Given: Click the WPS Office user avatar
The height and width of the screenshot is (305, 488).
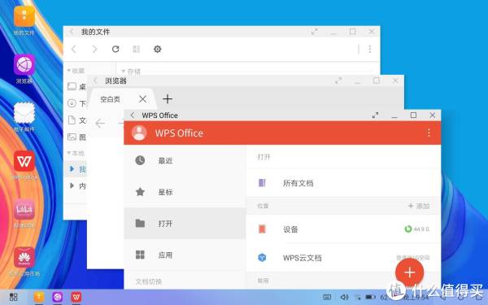Looking at the screenshot, I should [139, 133].
